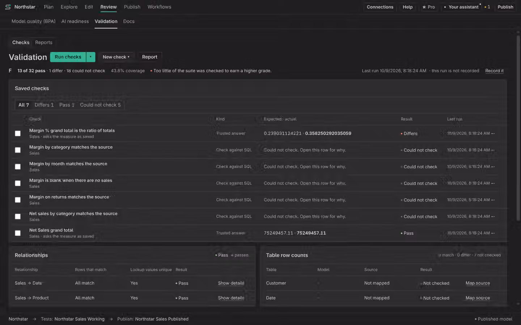Tick checkbox for Net sales by category check
The image size is (521, 325).
pyautogui.click(x=18, y=216)
